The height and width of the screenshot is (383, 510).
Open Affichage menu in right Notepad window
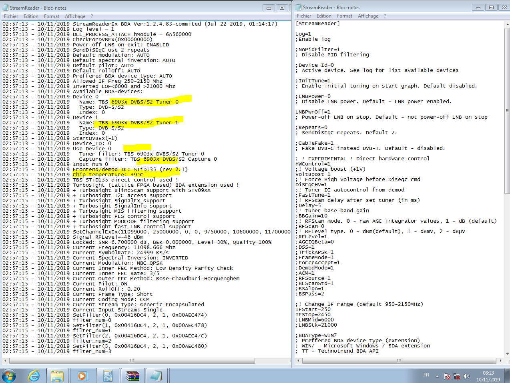click(x=368, y=16)
